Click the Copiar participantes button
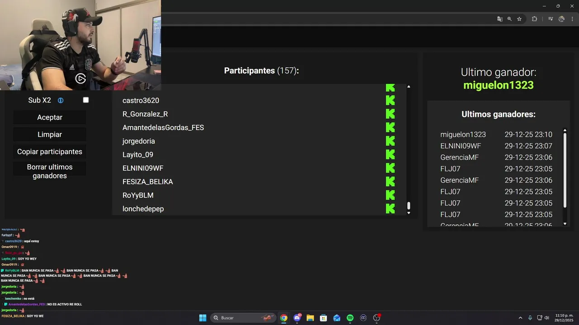579x325 pixels. (x=50, y=152)
